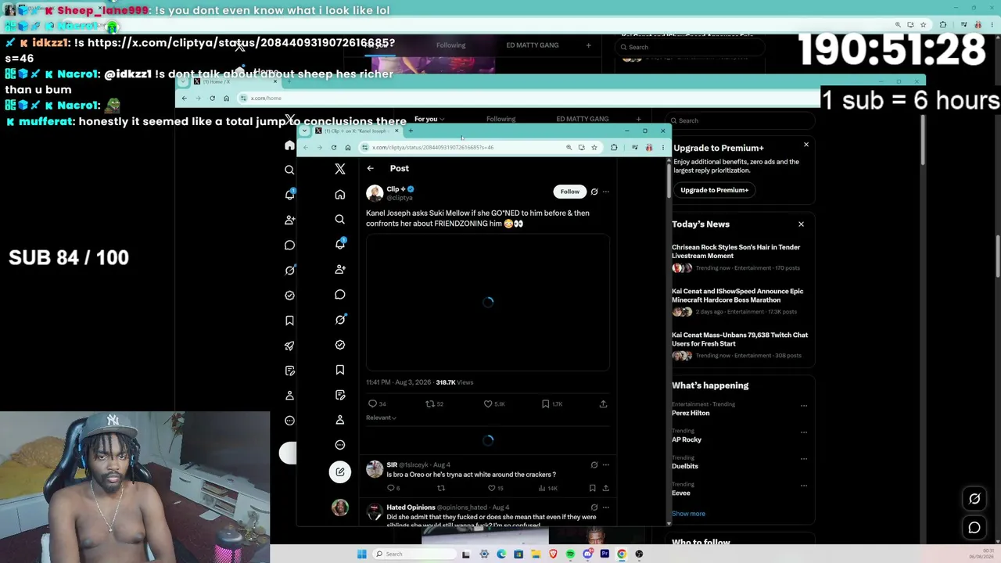The height and width of the screenshot is (563, 1001).
Task: Switch to Following tab in middle X window
Action: click(x=500, y=119)
